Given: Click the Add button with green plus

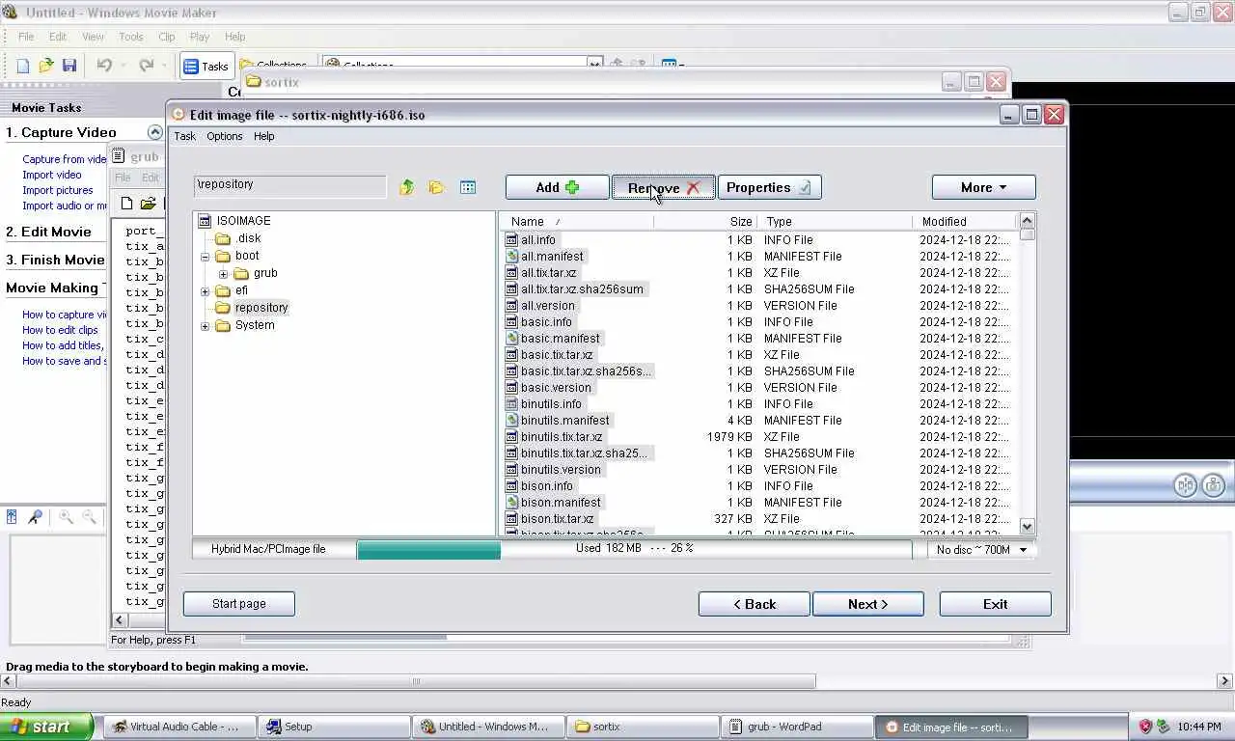Looking at the screenshot, I should pyautogui.click(x=557, y=187).
